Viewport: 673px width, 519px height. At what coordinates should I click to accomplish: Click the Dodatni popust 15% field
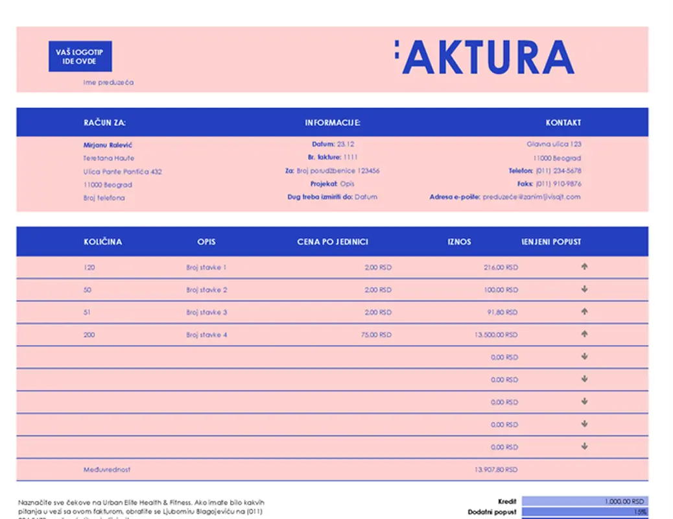[x=584, y=513]
